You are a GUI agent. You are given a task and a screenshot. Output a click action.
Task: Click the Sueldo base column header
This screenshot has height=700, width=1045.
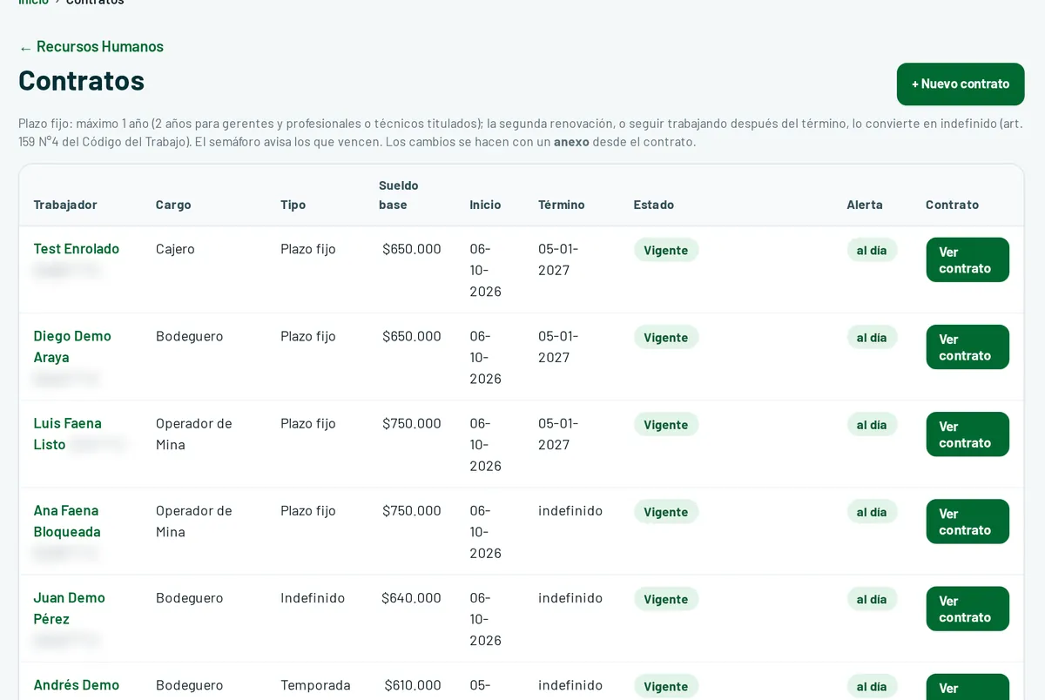[399, 195]
